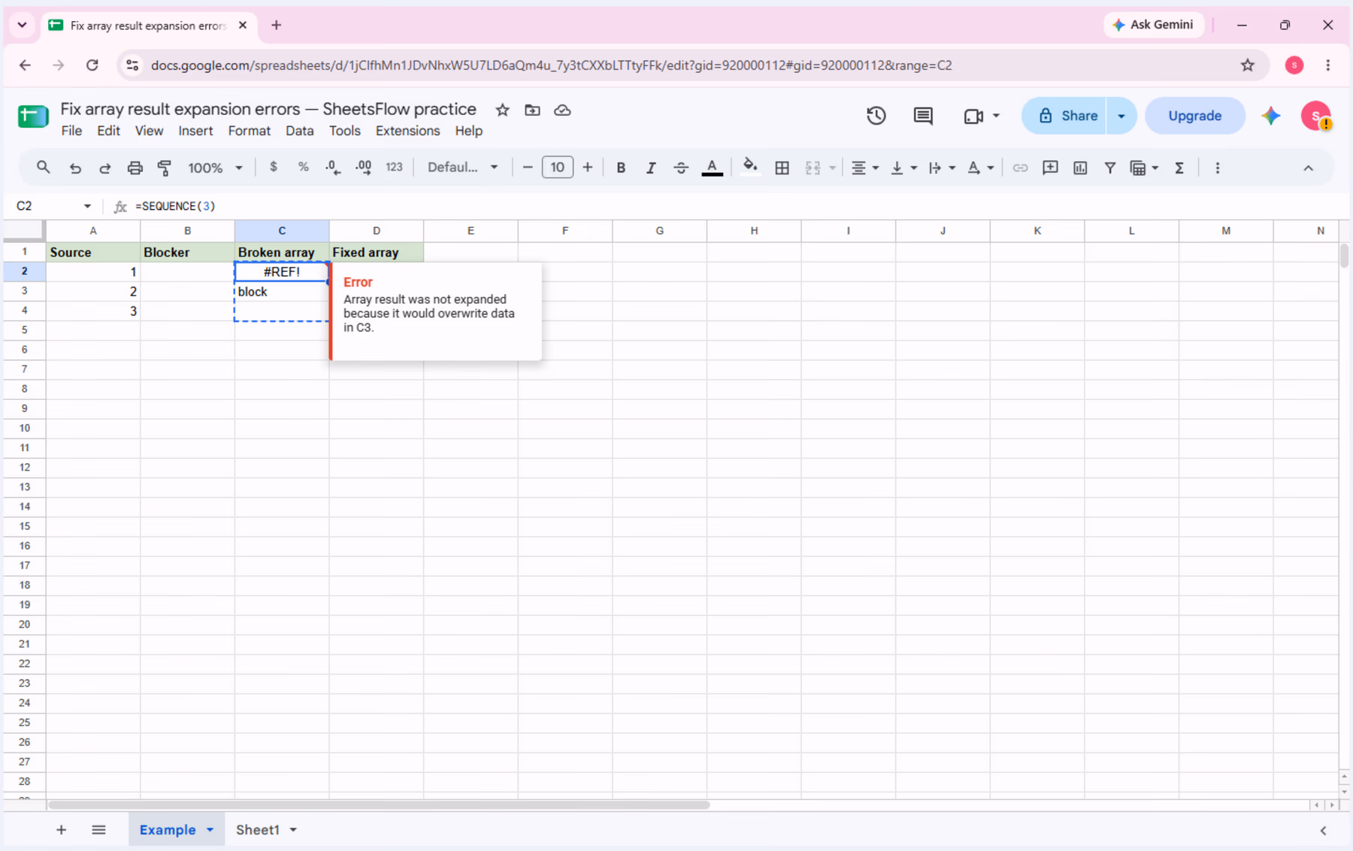1353x851 pixels.
Task: Format as percent icon
Action: coord(303,168)
